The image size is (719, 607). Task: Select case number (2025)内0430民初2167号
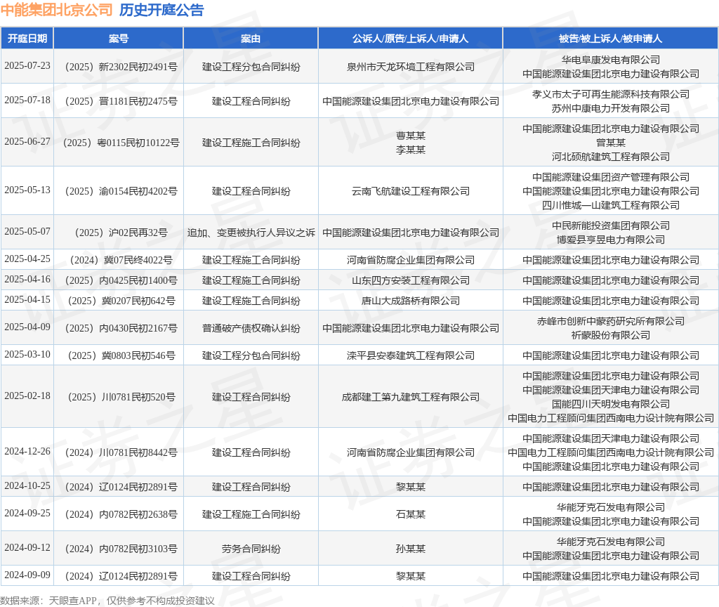(121, 328)
